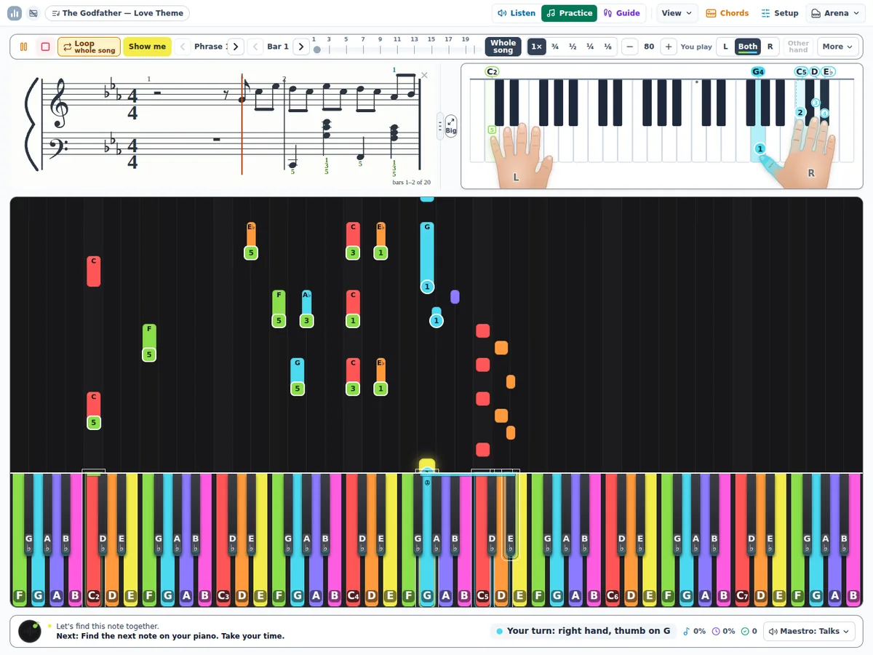873x655 pixels.
Task: Pause playback with the orange pause icon
Action: 24,47
